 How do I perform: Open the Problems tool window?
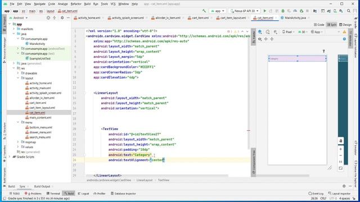(x=33, y=194)
